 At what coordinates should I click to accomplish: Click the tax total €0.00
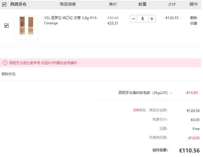click(x=195, y=120)
